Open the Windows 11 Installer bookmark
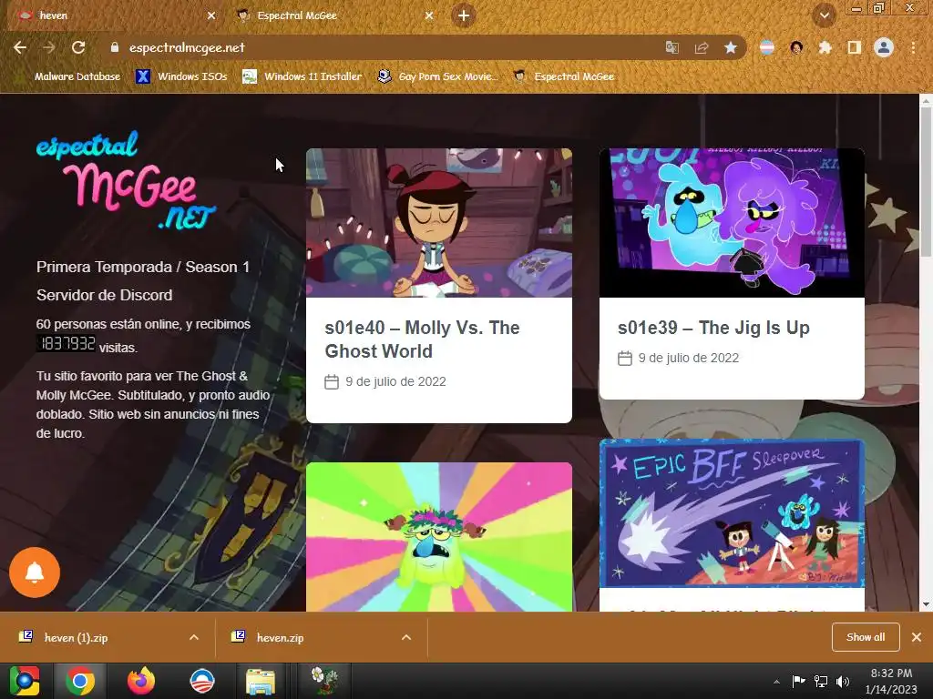The height and width of the screenshot is (699, 933). pyautogui.click(x=302, y=76)
